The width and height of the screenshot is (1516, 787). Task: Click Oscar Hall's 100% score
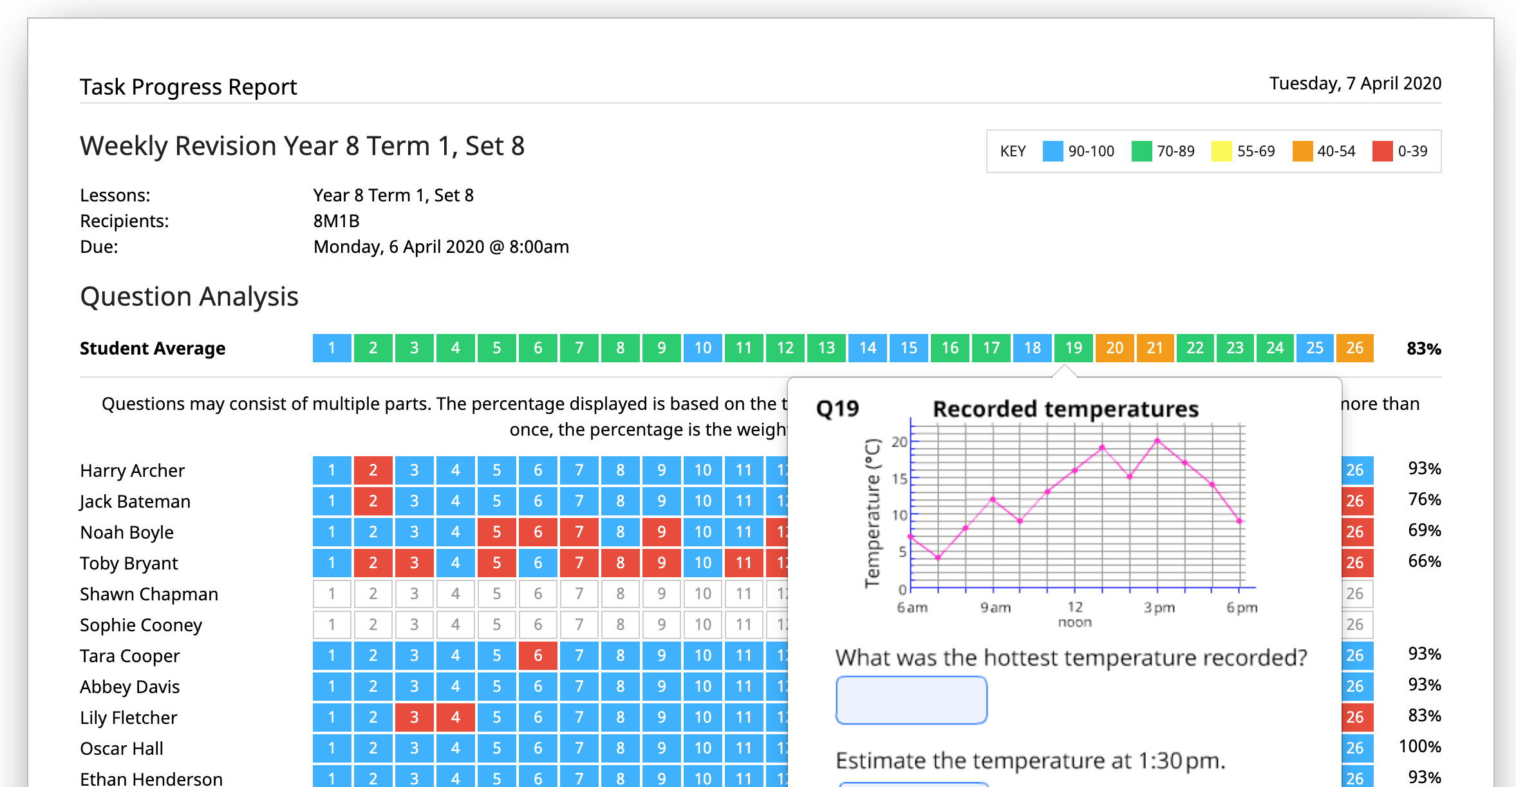click(1421, 746)
